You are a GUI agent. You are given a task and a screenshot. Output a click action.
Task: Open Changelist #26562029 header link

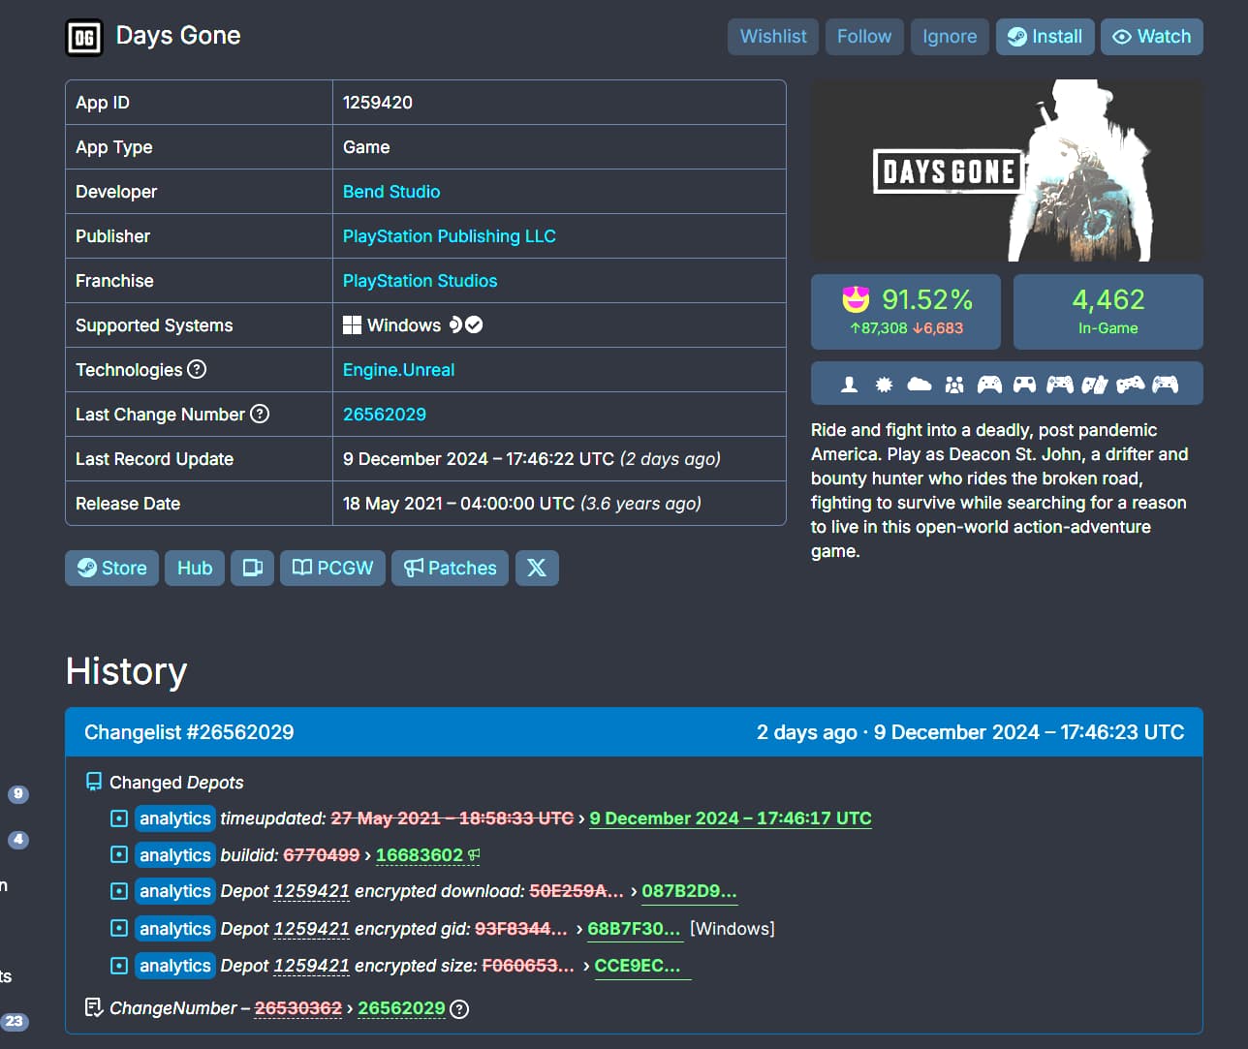tap(189, 732)
